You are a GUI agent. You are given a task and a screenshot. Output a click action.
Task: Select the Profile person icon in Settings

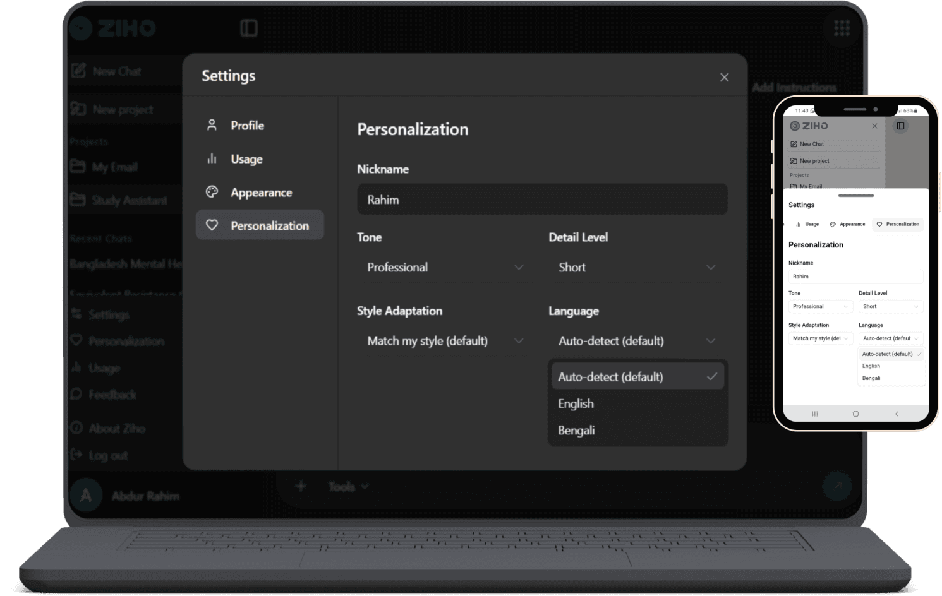pos(212,125)
